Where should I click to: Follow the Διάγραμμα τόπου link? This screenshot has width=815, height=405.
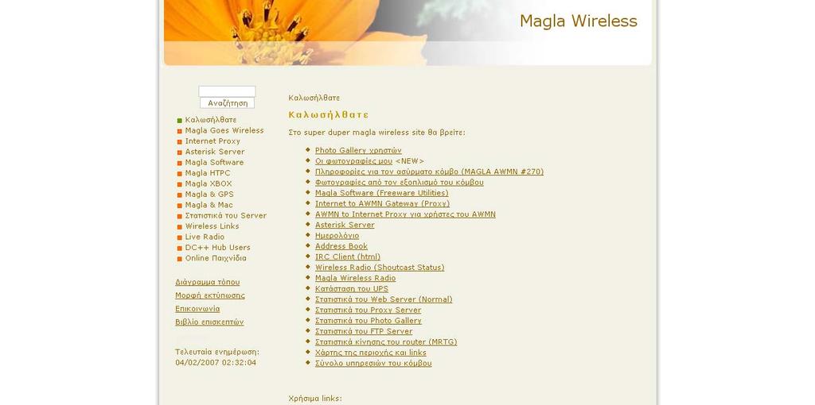208,282
